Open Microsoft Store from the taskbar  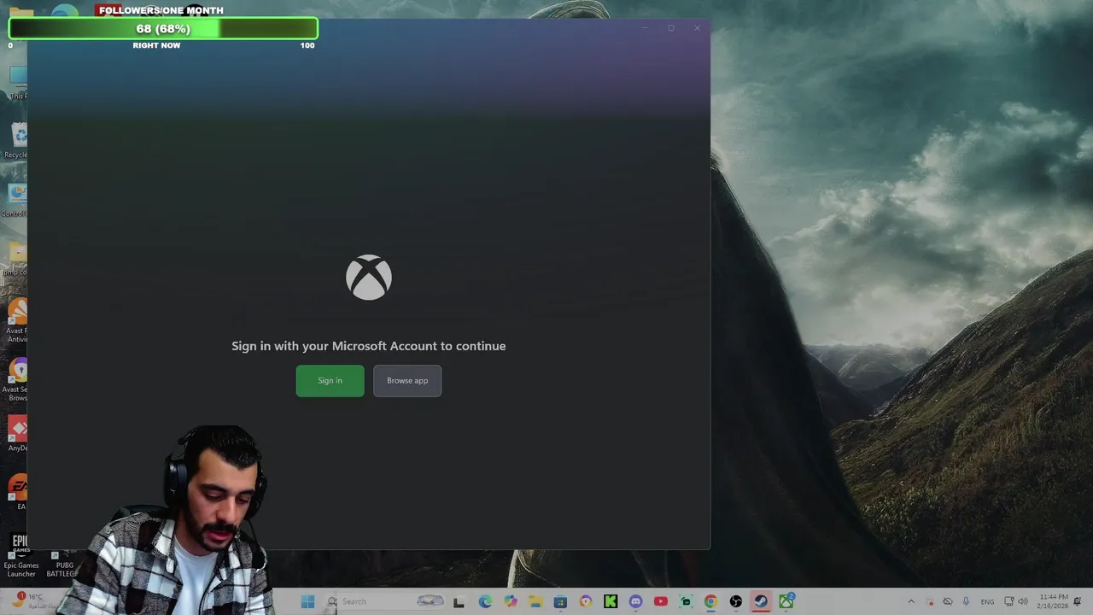pyautogui.click(x=560, y=601)
